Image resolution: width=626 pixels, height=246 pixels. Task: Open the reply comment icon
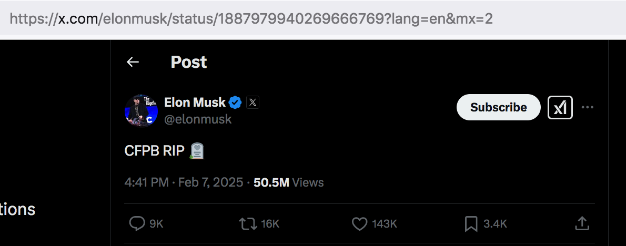(x=137, y=224)
